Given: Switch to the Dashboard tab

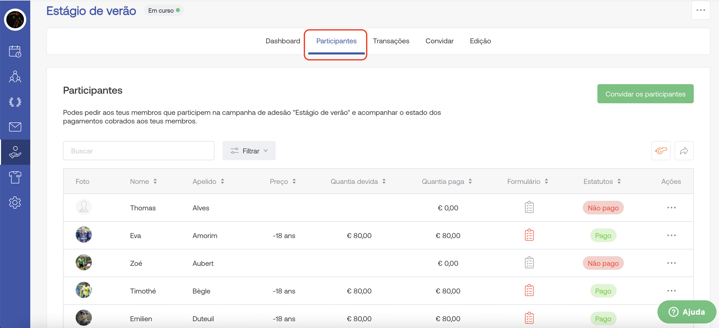Looking at the screenshot, I should tap(283, 41).
